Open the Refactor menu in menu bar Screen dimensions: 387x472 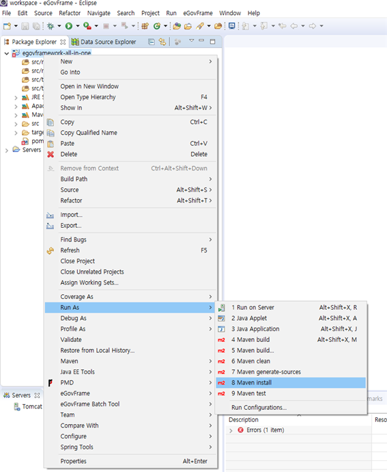pyautogui.click(x=70, y=13)
